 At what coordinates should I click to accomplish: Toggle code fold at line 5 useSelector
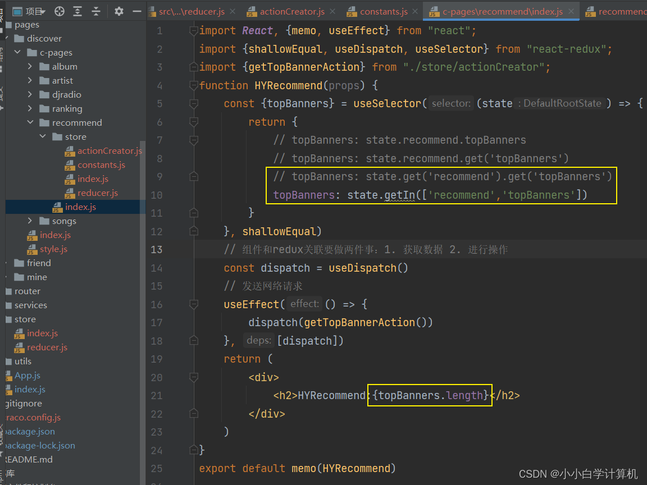(x=194, y=103)
